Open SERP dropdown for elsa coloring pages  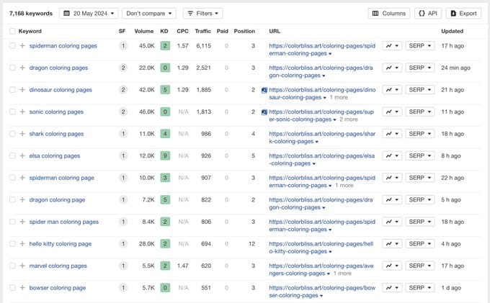(x=420, y=155)
